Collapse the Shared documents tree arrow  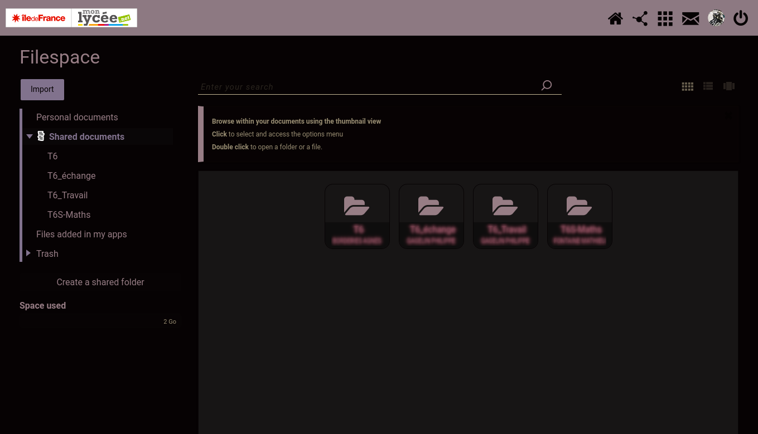pyautogui.click(x=30, y=136)
